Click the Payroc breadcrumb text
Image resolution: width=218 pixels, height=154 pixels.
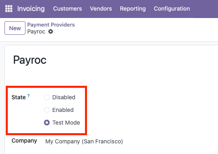36,32
